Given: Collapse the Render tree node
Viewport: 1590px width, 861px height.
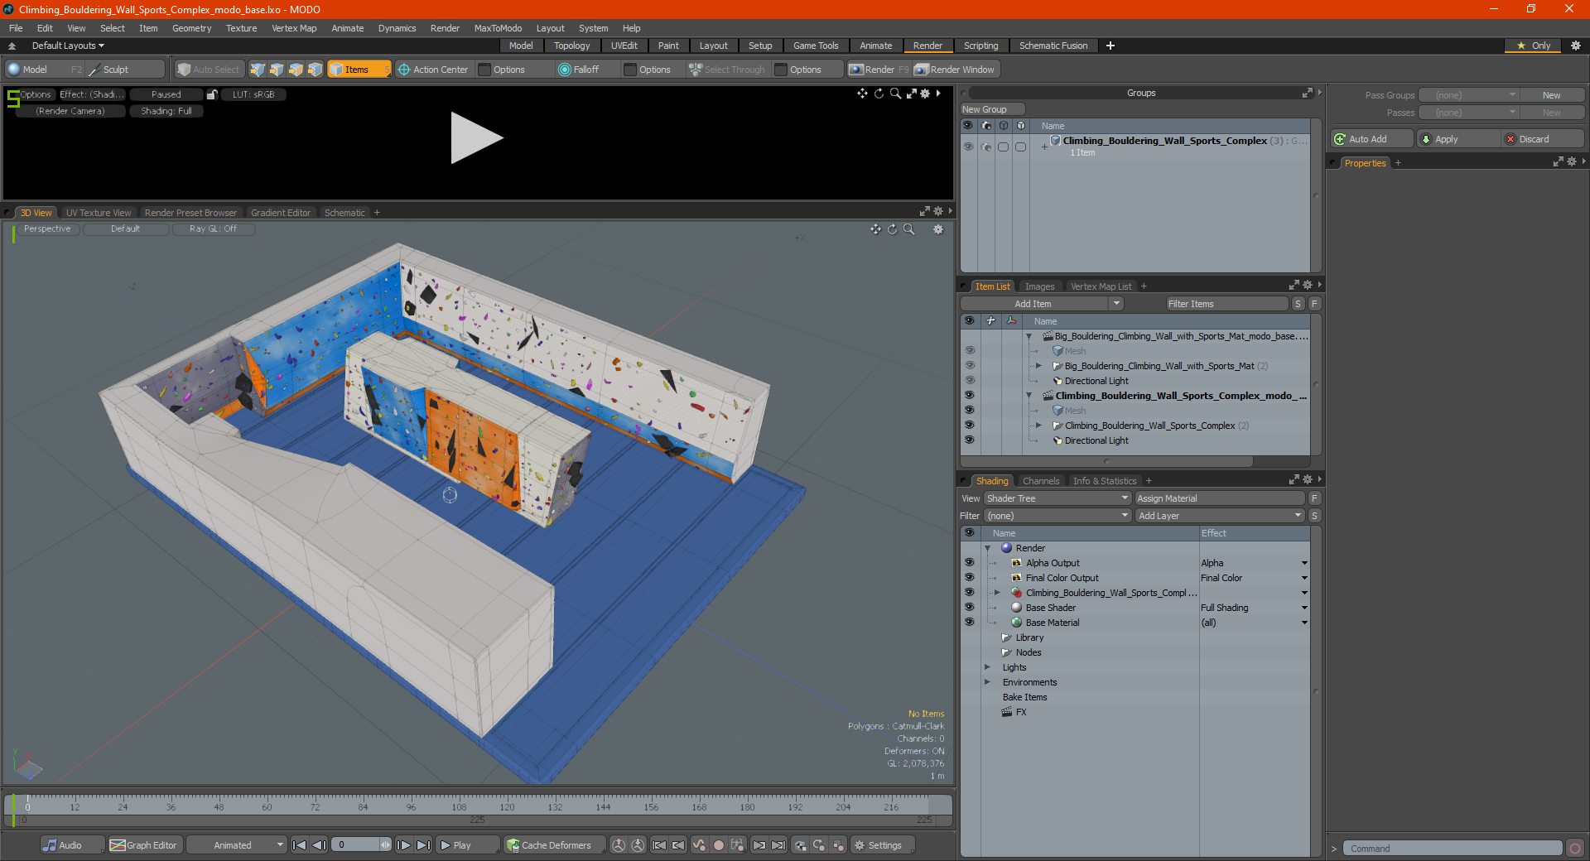Looking at the screenshot, I should click(987, 548).
